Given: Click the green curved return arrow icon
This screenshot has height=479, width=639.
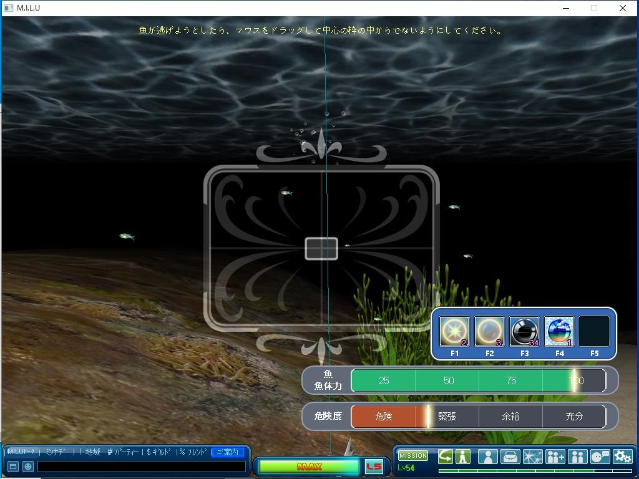Looking at the screenshot, I should pyautogui.click(x=446, y=456).
